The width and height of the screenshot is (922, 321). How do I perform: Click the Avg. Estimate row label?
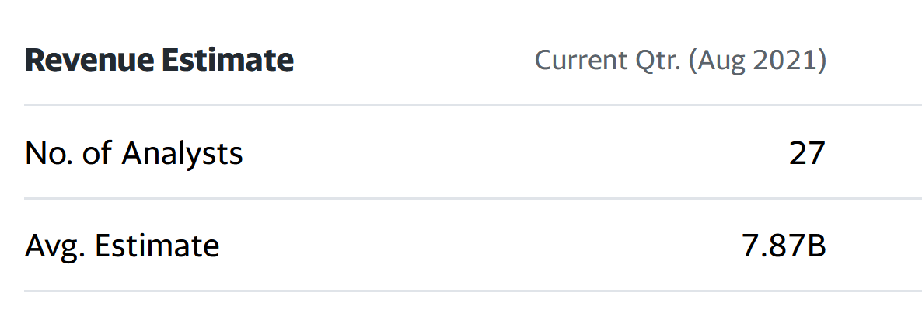point(122,246)
